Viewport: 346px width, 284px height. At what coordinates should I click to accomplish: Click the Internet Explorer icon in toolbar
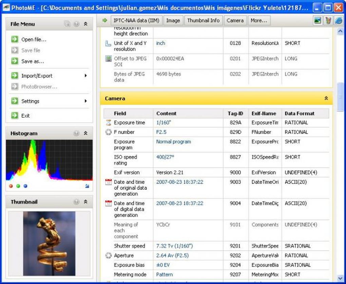coord(339,20)
